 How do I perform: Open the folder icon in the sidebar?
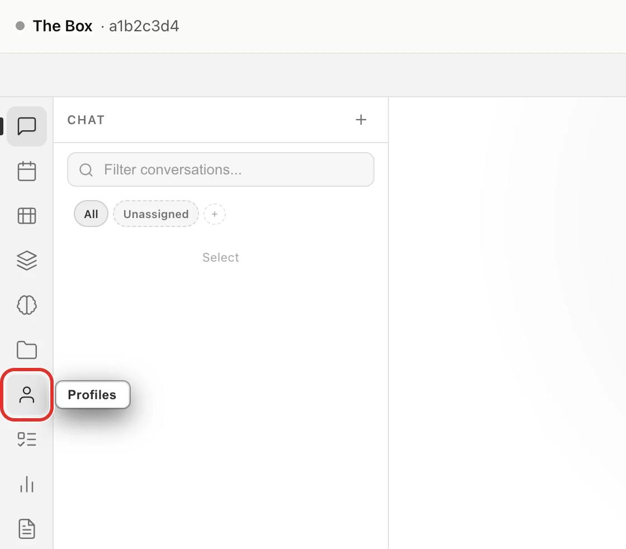pyautogui.click(x=27, y=350)
